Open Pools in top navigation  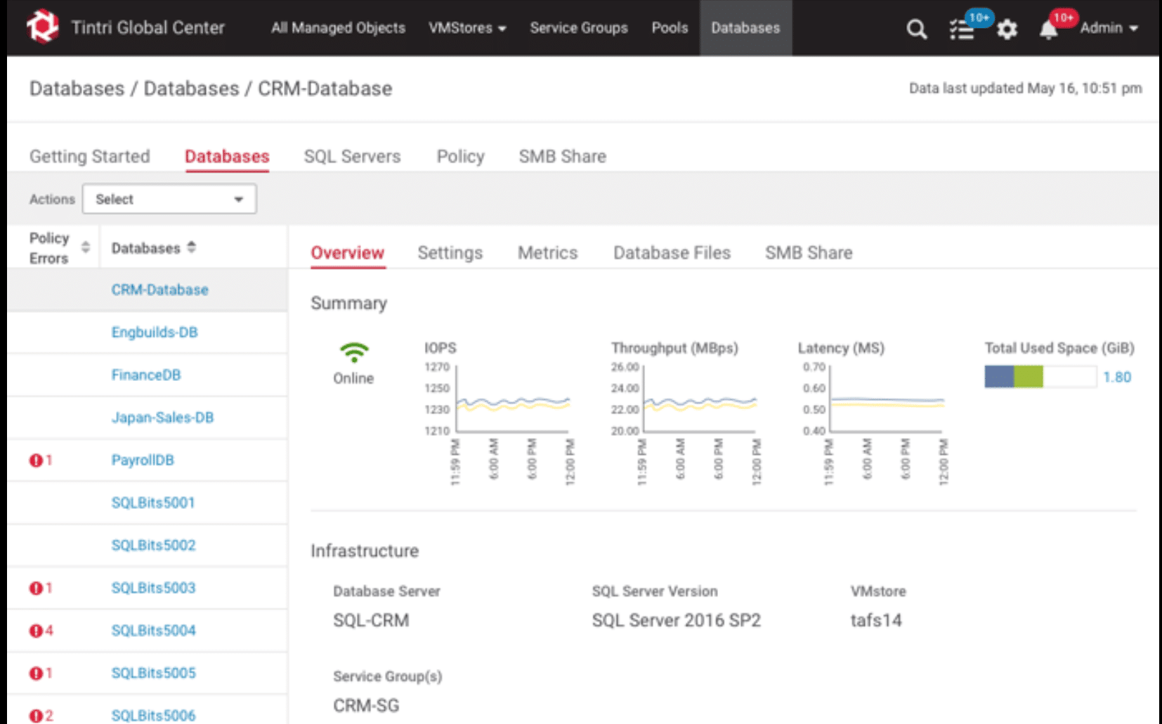pos(670,28)
